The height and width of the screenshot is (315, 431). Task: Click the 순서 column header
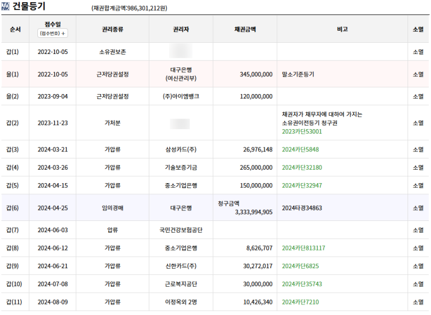pyautogui.click(x=15, y=29)
